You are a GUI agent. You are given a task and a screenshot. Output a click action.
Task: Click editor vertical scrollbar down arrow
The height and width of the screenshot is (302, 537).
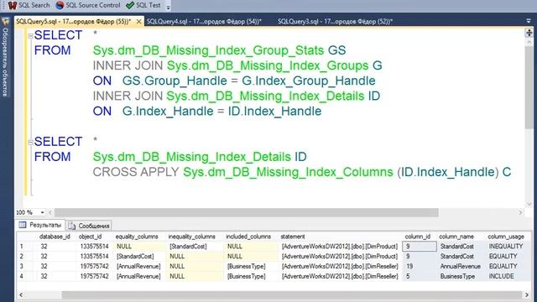click(529, 204)
